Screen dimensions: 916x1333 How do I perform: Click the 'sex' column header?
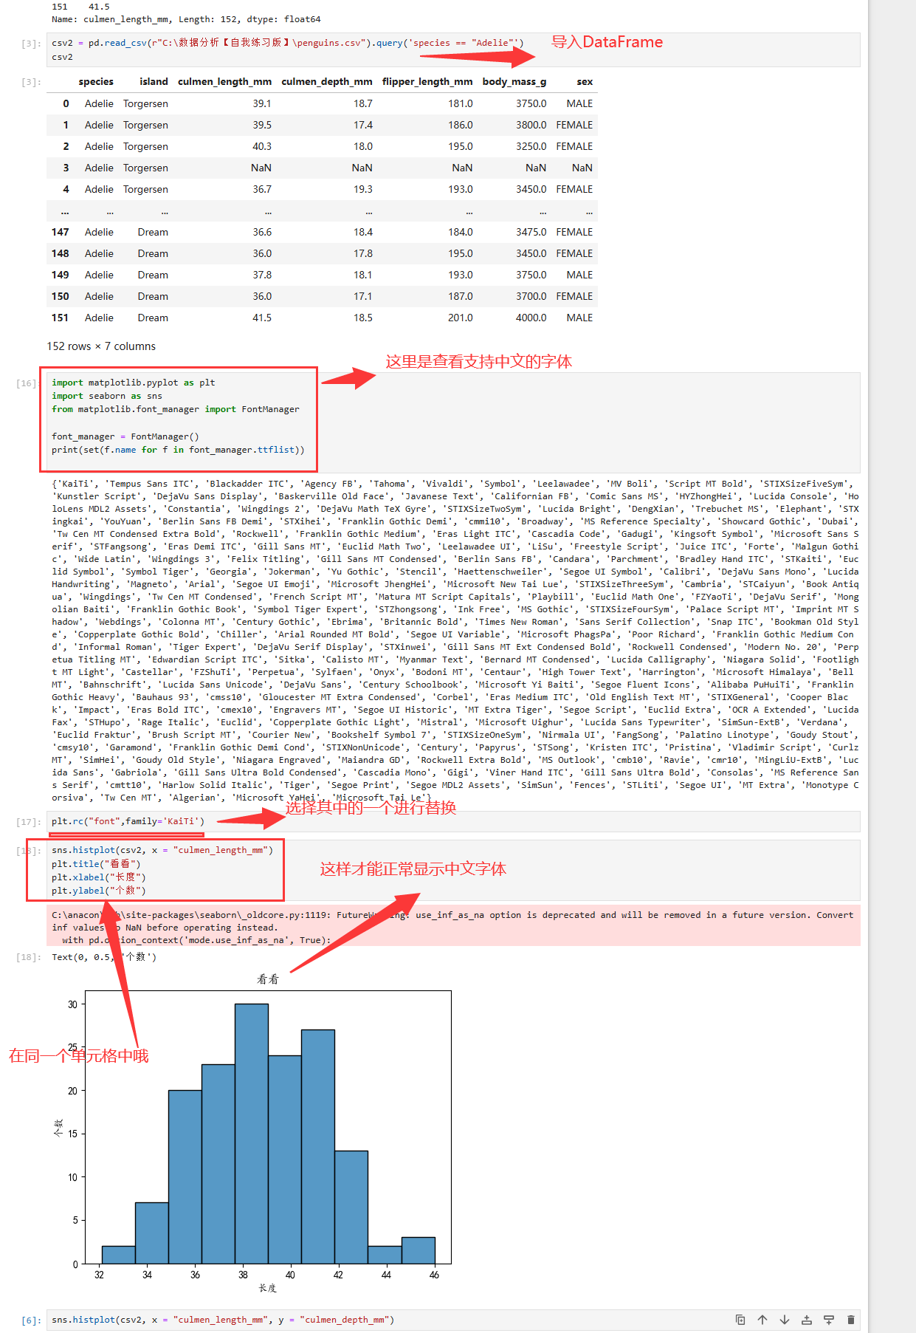(x=585, y=82)
